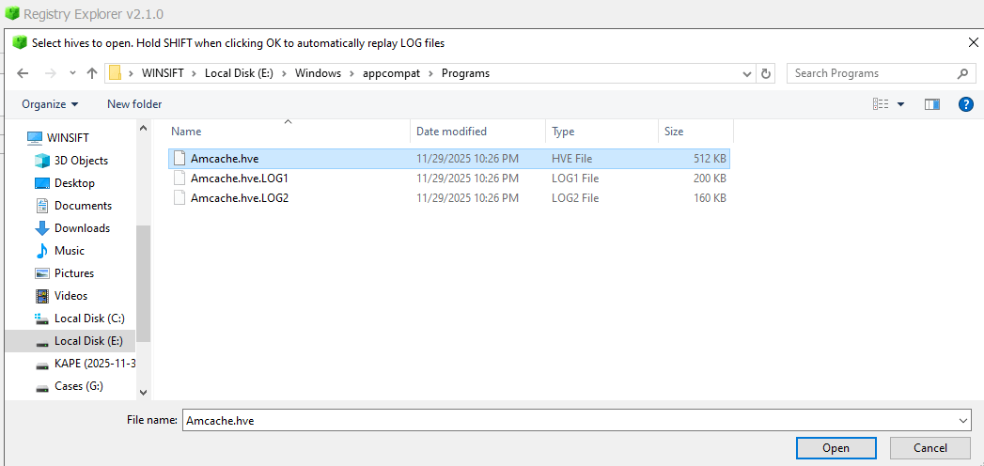Open the Help question mark icon
This screenshot has width=984, height=466.
(966, 104)
